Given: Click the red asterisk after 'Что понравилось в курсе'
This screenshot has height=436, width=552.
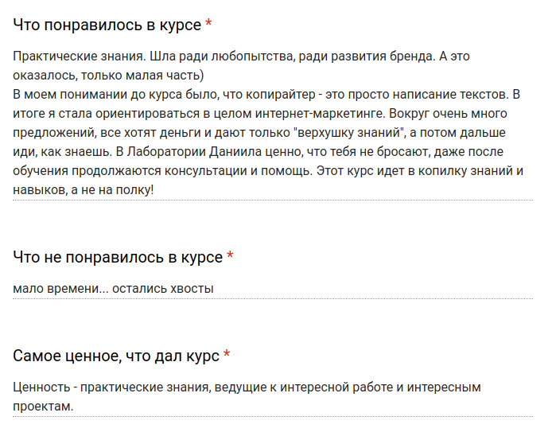Looking at the screenshot, I should (x=208, y=23).
